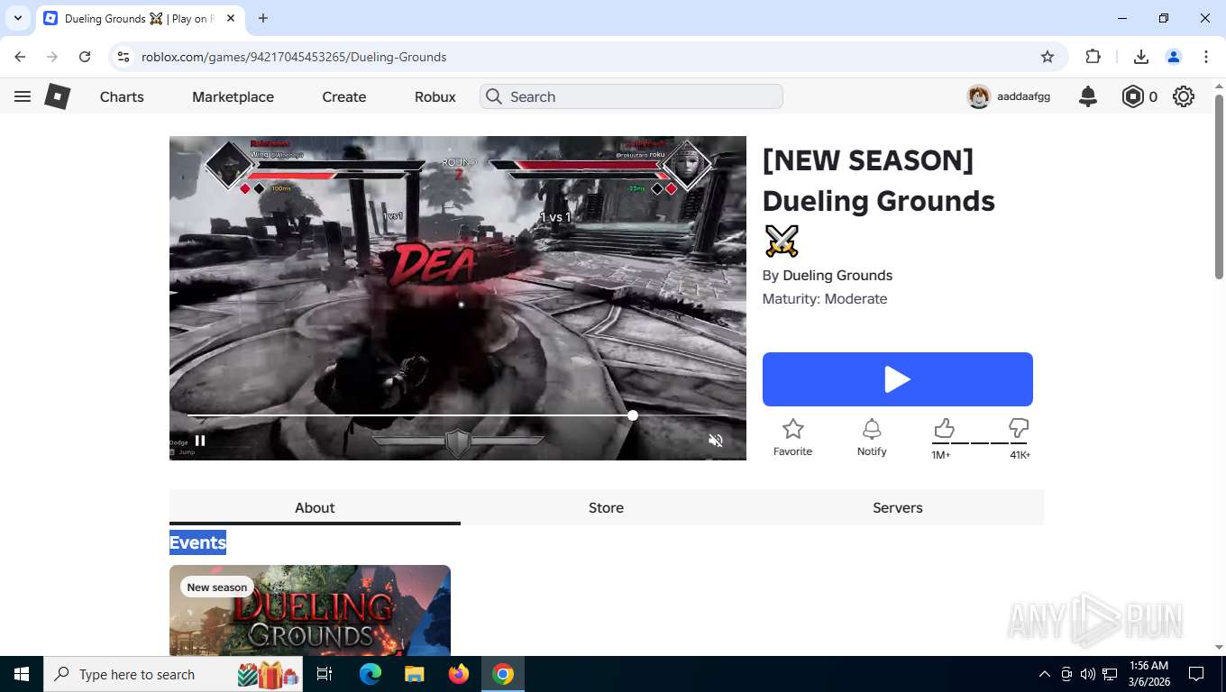Click the aaddaafgg avatar picture
The image size is (1226, 692).
[x=979, y=96]
